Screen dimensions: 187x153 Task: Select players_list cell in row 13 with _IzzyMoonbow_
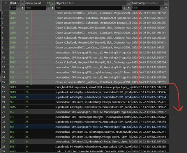point(93,72)
